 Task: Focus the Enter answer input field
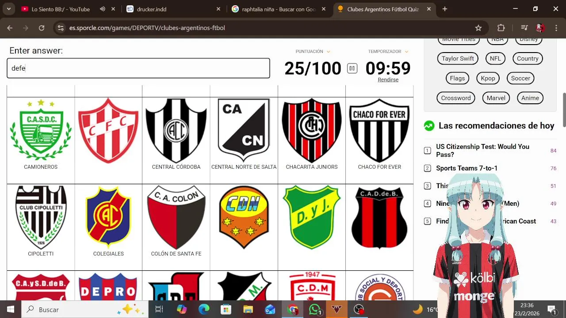(138, 68)
